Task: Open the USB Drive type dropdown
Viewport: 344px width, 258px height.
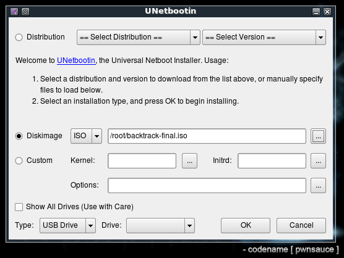Action: (67, 225)
